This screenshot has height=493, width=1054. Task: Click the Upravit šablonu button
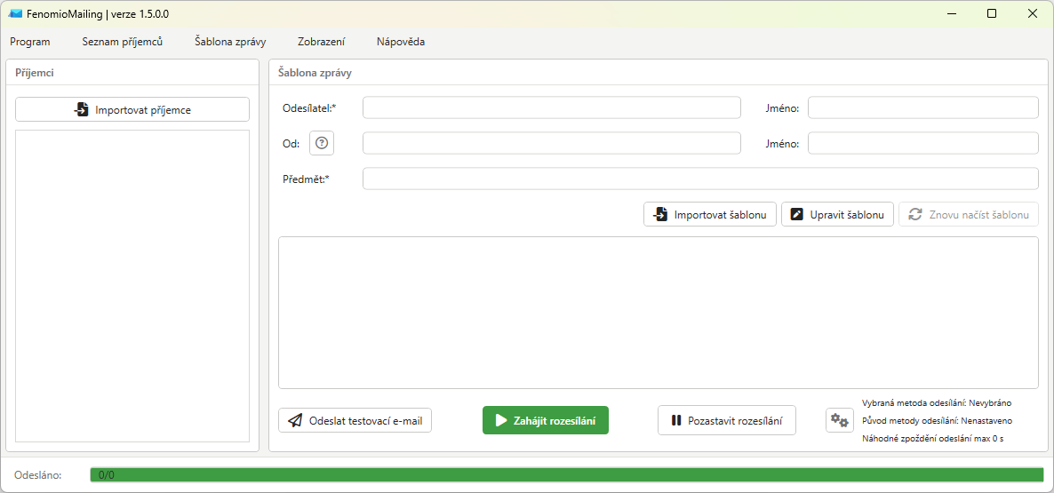837,214
